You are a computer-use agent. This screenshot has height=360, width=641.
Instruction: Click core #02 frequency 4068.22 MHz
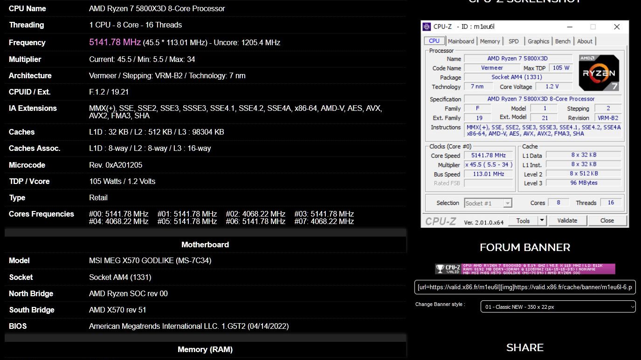pyautogui.click(x=255, y=214)
